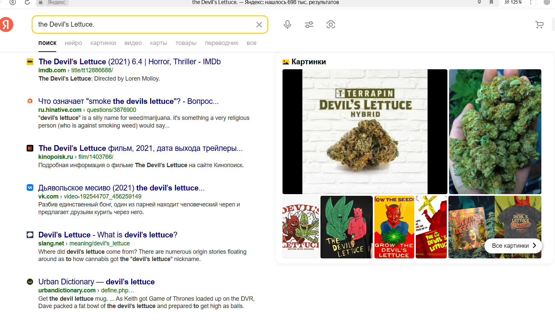Image resolution: width=555 pixels, height=323 pixels.
Task: Start voice search with microphone icon
Action: pyautogui.click(x=287, y=25)
